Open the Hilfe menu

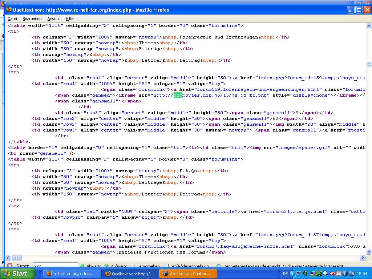[x=69, y=19]
